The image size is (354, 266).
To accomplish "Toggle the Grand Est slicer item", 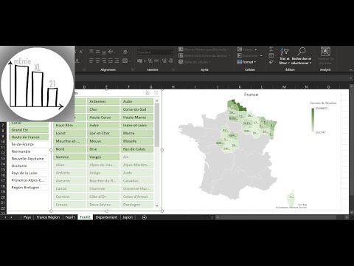I will pyautogui.click(x=29, y=130).
